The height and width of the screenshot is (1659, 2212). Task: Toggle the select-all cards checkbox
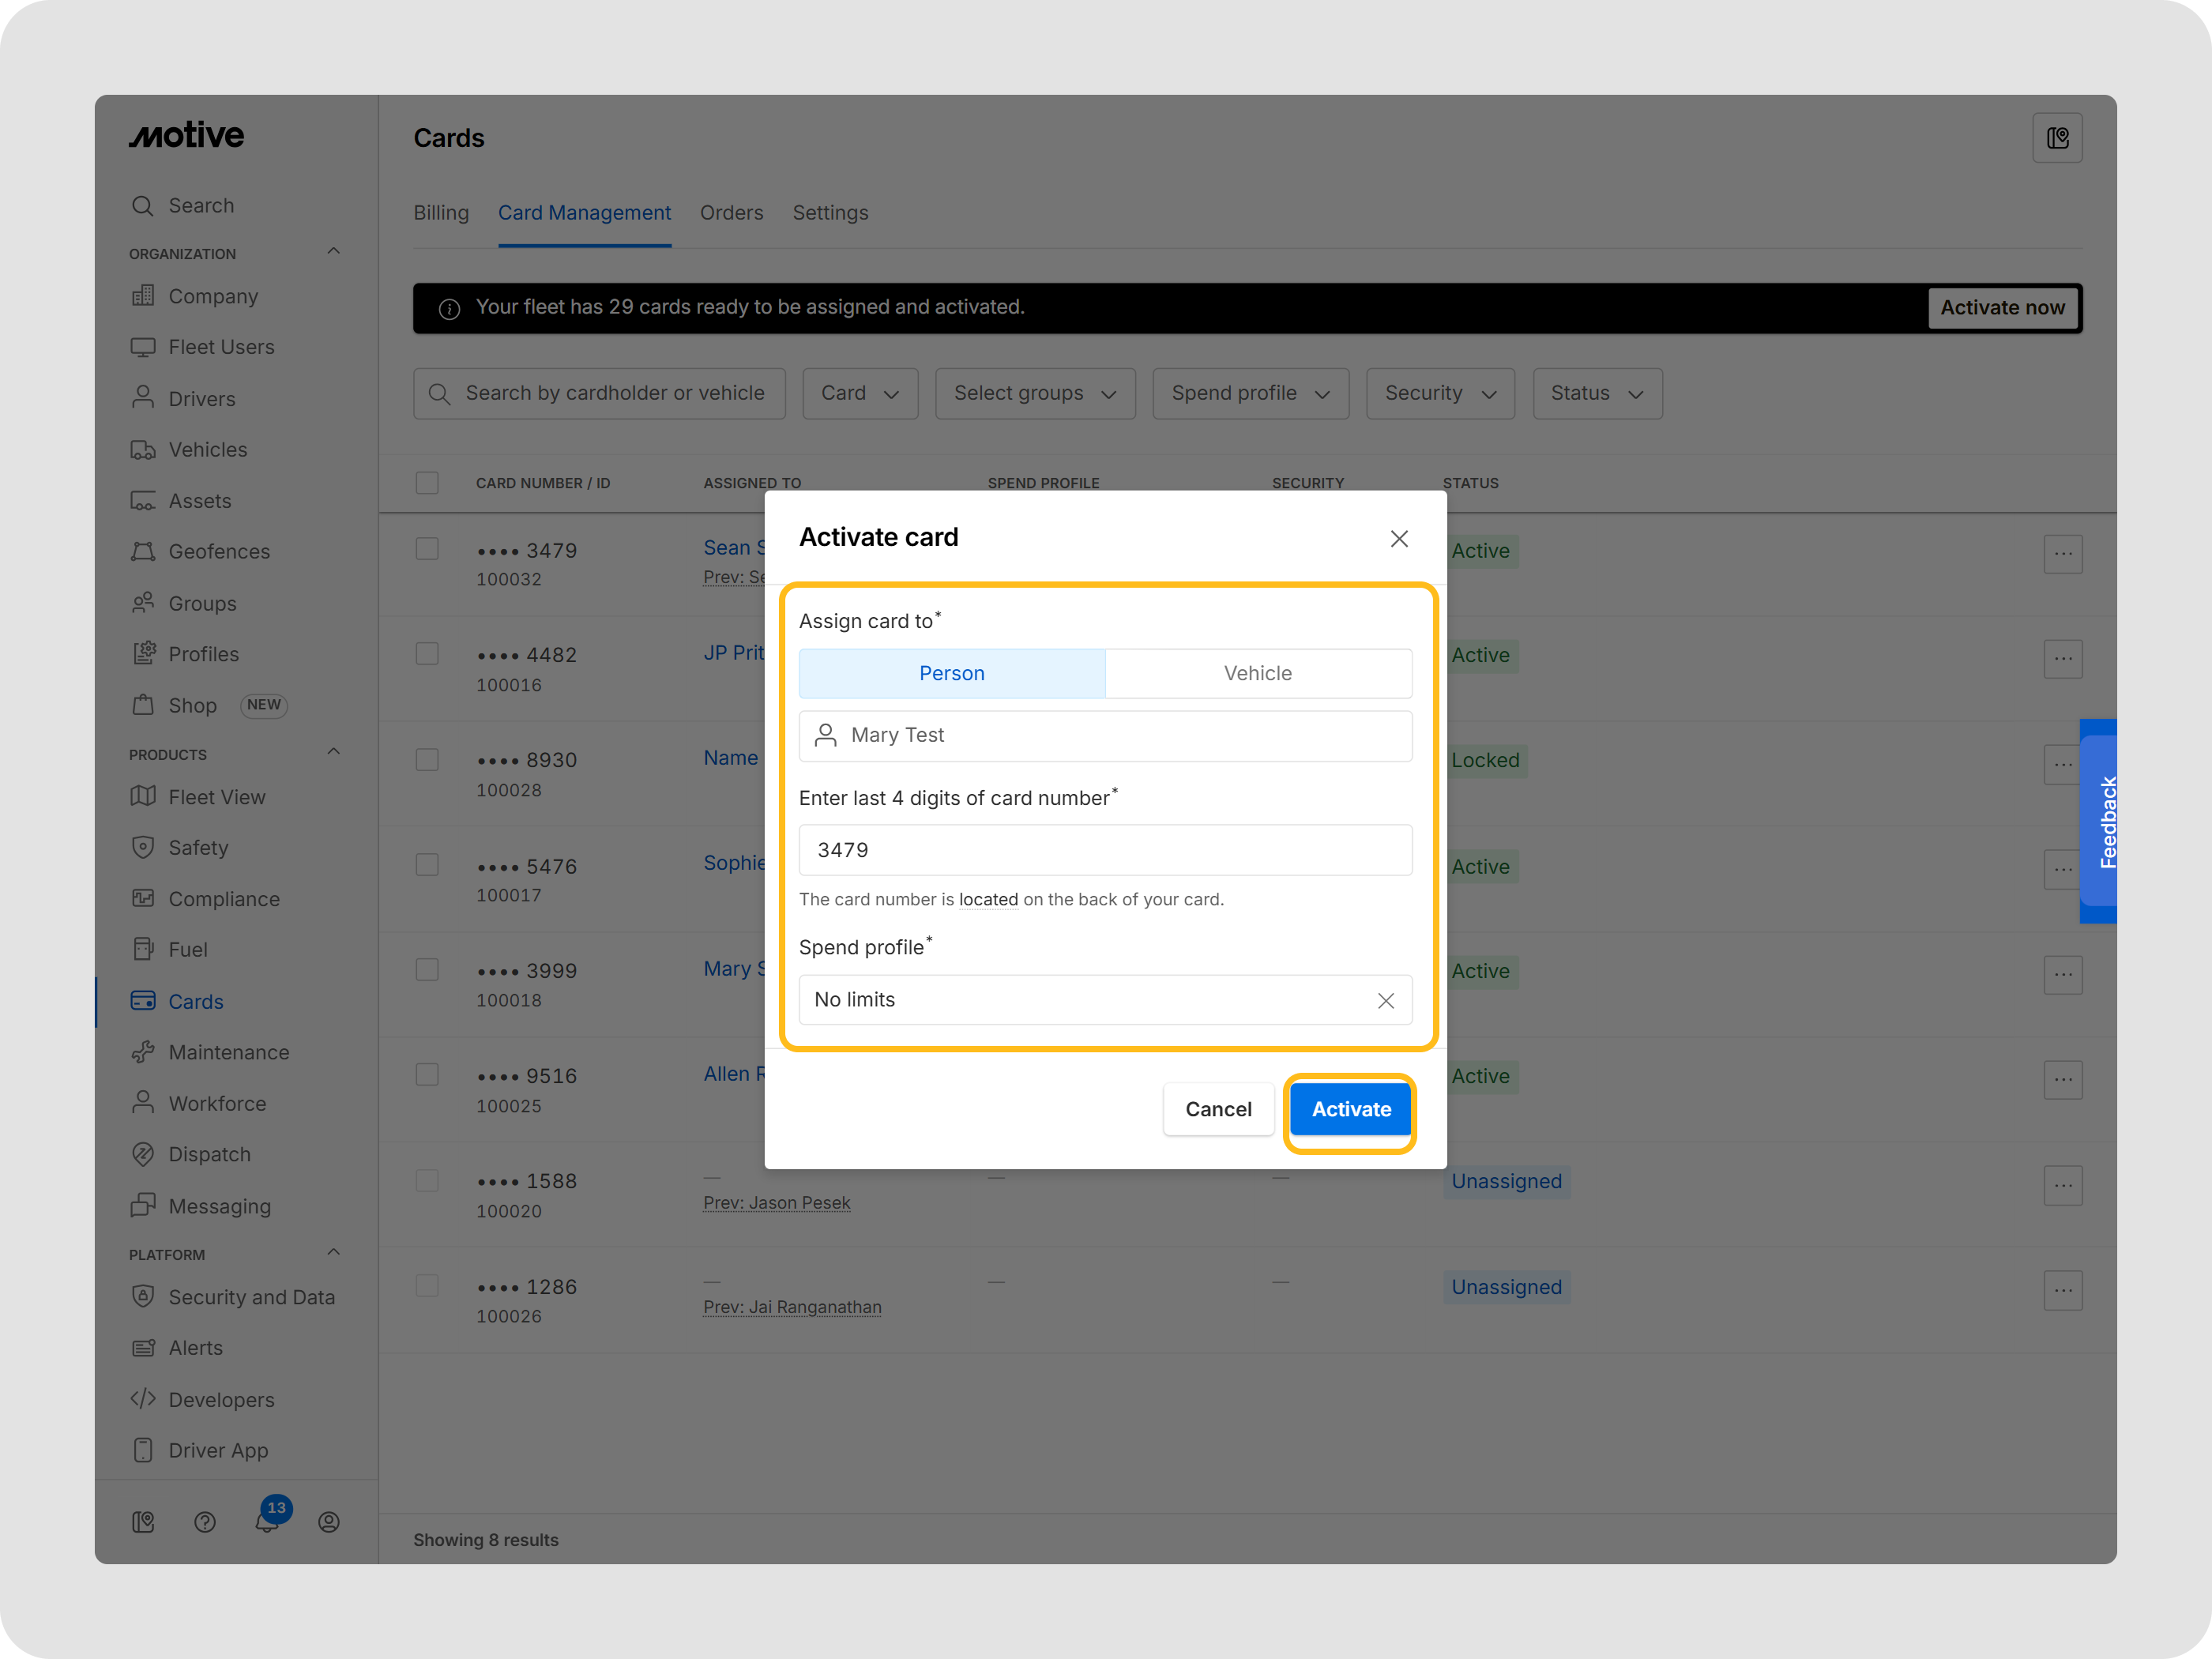pos(427,483)
